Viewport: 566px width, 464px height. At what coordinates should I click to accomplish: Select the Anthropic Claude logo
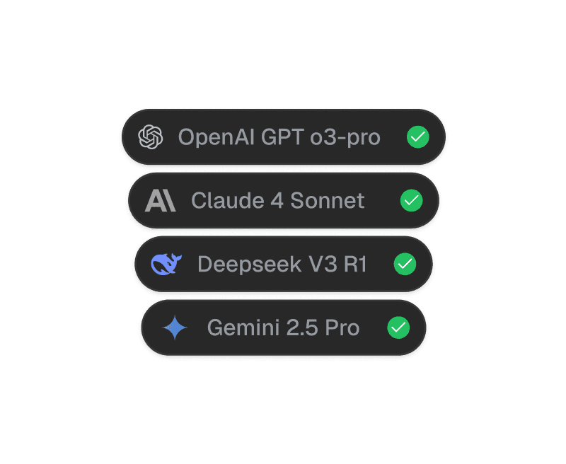(x=159, y=202)
